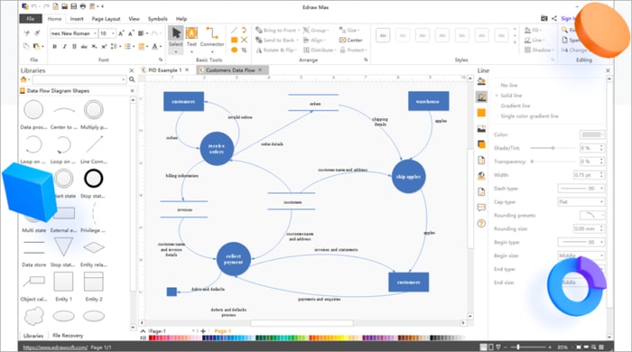Open the Help question mark sidebar icon
The image size is (632, 352).
pyautogui.click(x=481, y=224)
